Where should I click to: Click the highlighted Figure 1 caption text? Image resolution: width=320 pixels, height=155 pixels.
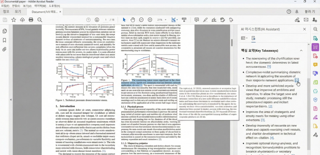[151, 83]
